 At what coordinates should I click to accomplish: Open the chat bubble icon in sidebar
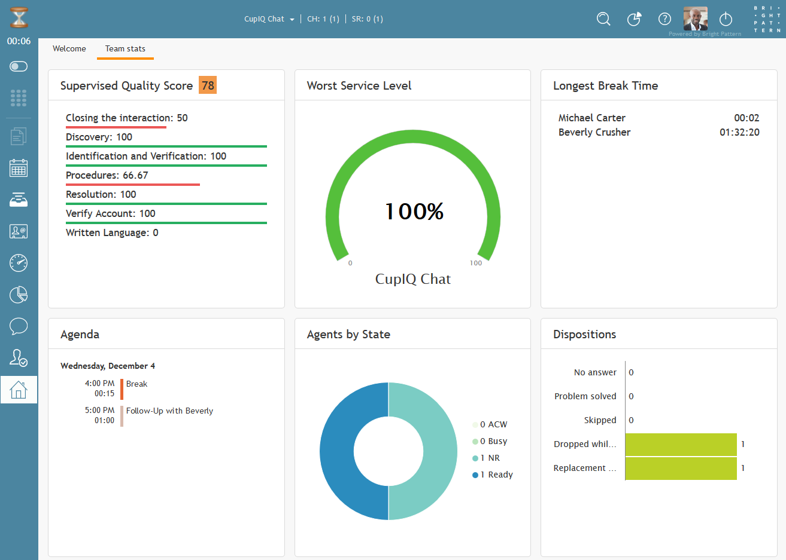19,326
